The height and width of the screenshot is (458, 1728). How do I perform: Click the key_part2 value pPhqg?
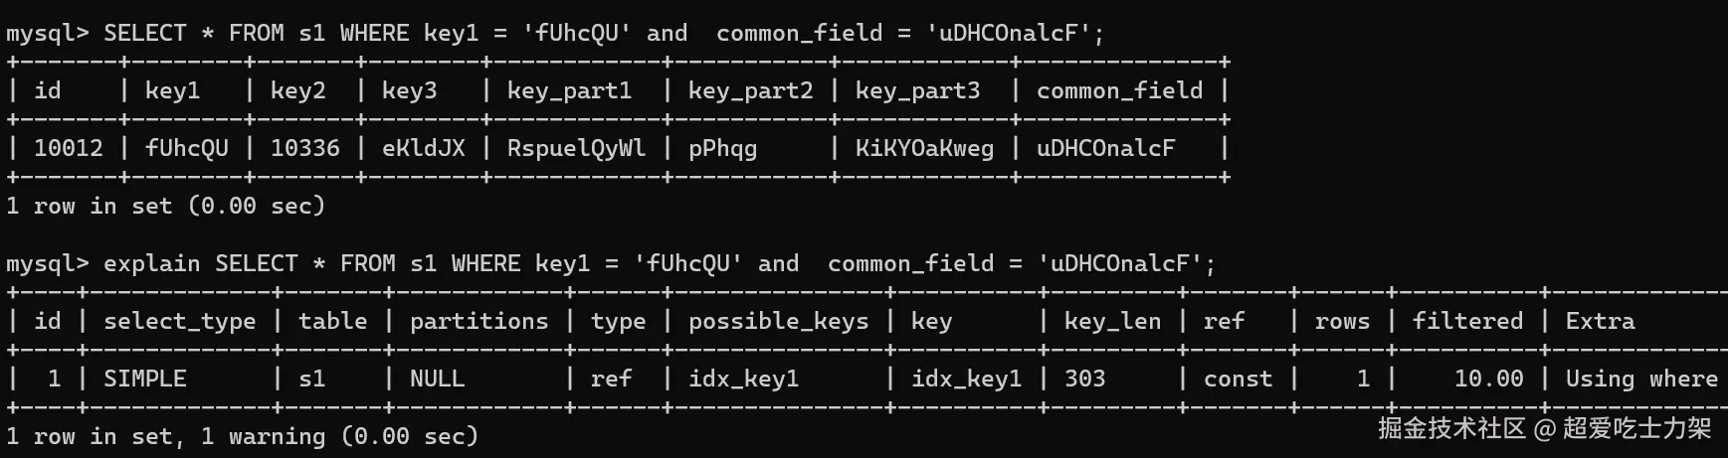pyautogui.click(x=722, y=148)
